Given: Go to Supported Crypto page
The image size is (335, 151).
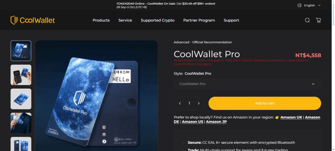Looking at the screenshot, I should click(157, 20).
